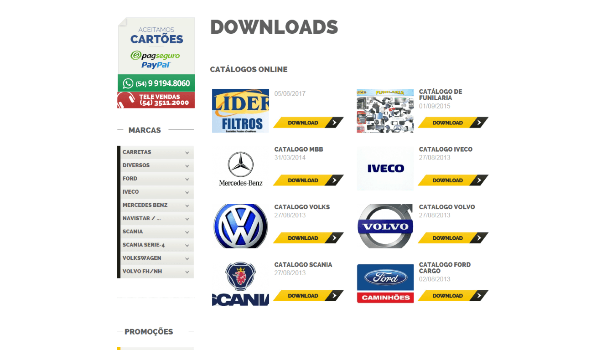
Task: Click the Volkswagen logo thumbnail
Action: coord(240,226)
